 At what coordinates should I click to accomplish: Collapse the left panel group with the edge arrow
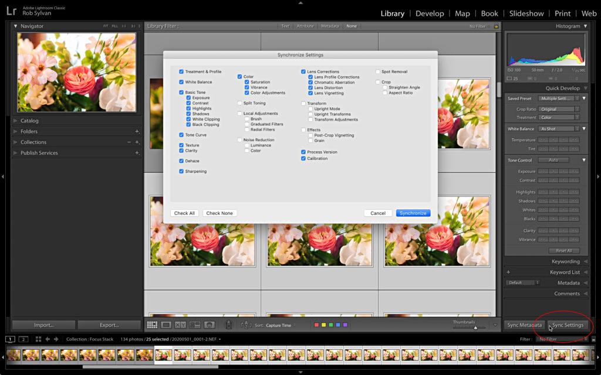coord(3,176)
